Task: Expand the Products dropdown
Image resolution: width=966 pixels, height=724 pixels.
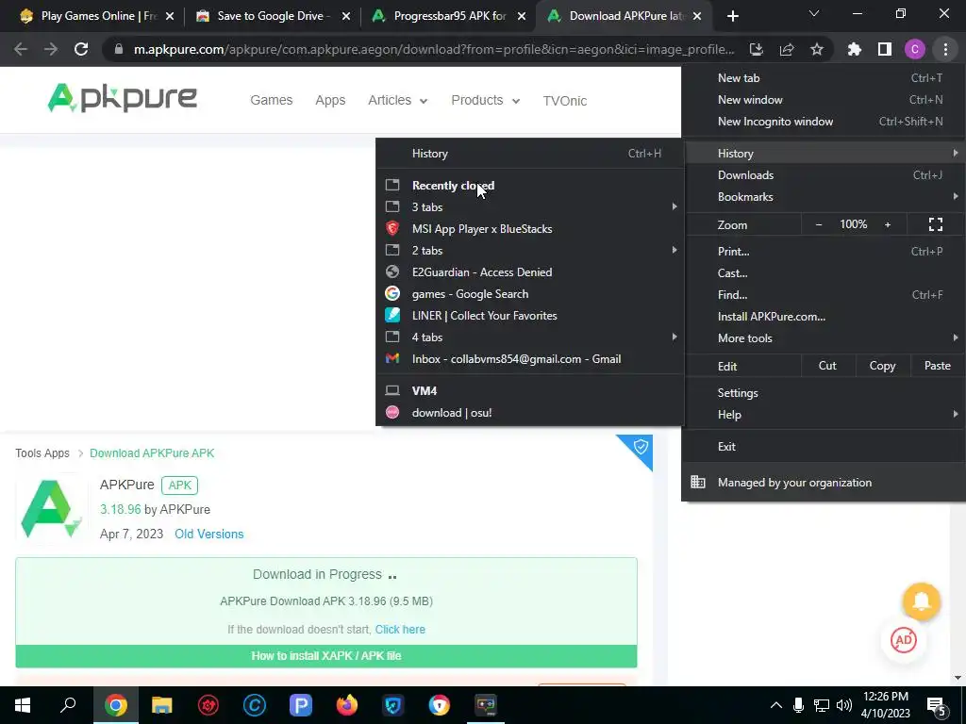Action: (486, 100)
